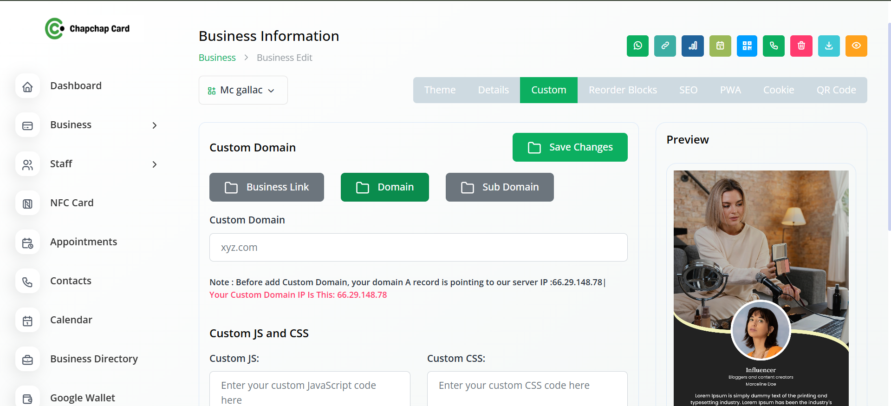
Task: Click the green phone icon button
Action: [774, 46]
